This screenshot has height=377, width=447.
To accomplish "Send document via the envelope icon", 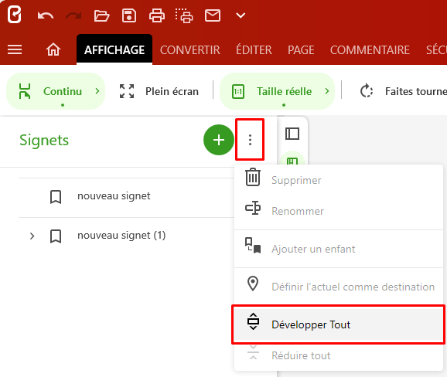I will point(213,15).
